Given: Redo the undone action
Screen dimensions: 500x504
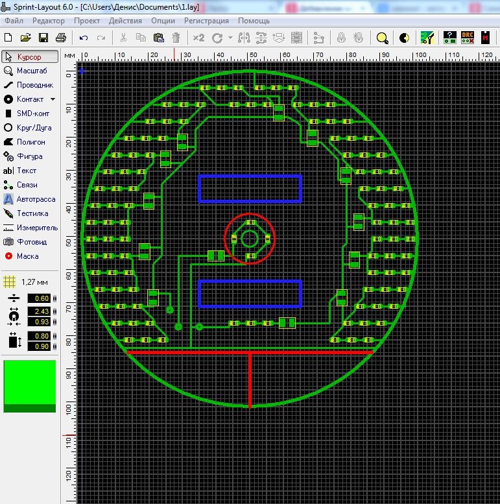Looking at the screenshot, I should 101,38.
